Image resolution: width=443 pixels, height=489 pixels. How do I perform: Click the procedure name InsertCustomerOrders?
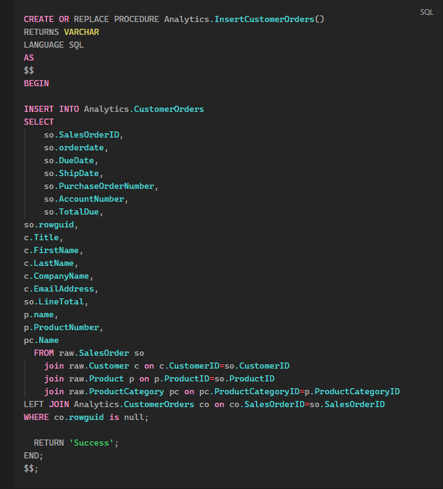point(264,20)
